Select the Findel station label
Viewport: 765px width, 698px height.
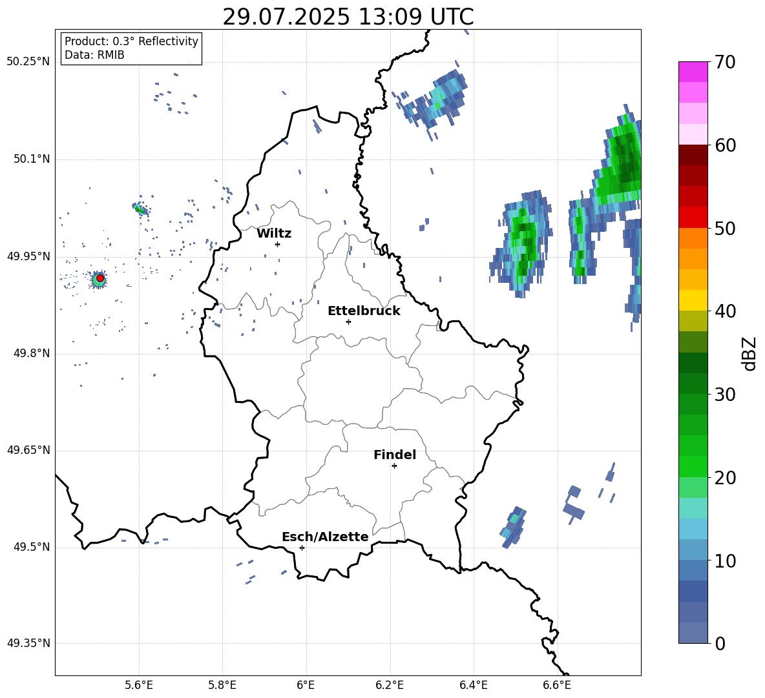395,455
